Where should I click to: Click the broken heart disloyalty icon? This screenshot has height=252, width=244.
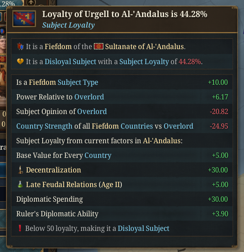point(20,62)
